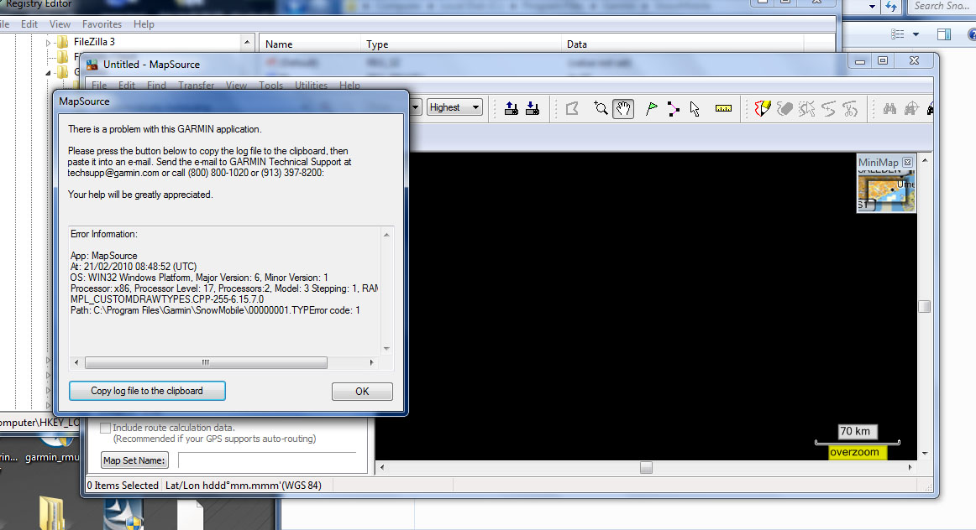Screen dimensions: 976x530
Task: Click the Explorer change view icon
Action: [x=898, y=34]
